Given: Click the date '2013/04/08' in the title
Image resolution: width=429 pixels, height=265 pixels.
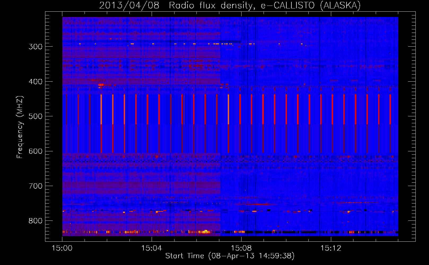Looking at the screenshot, I should click(x=129, y=6).
